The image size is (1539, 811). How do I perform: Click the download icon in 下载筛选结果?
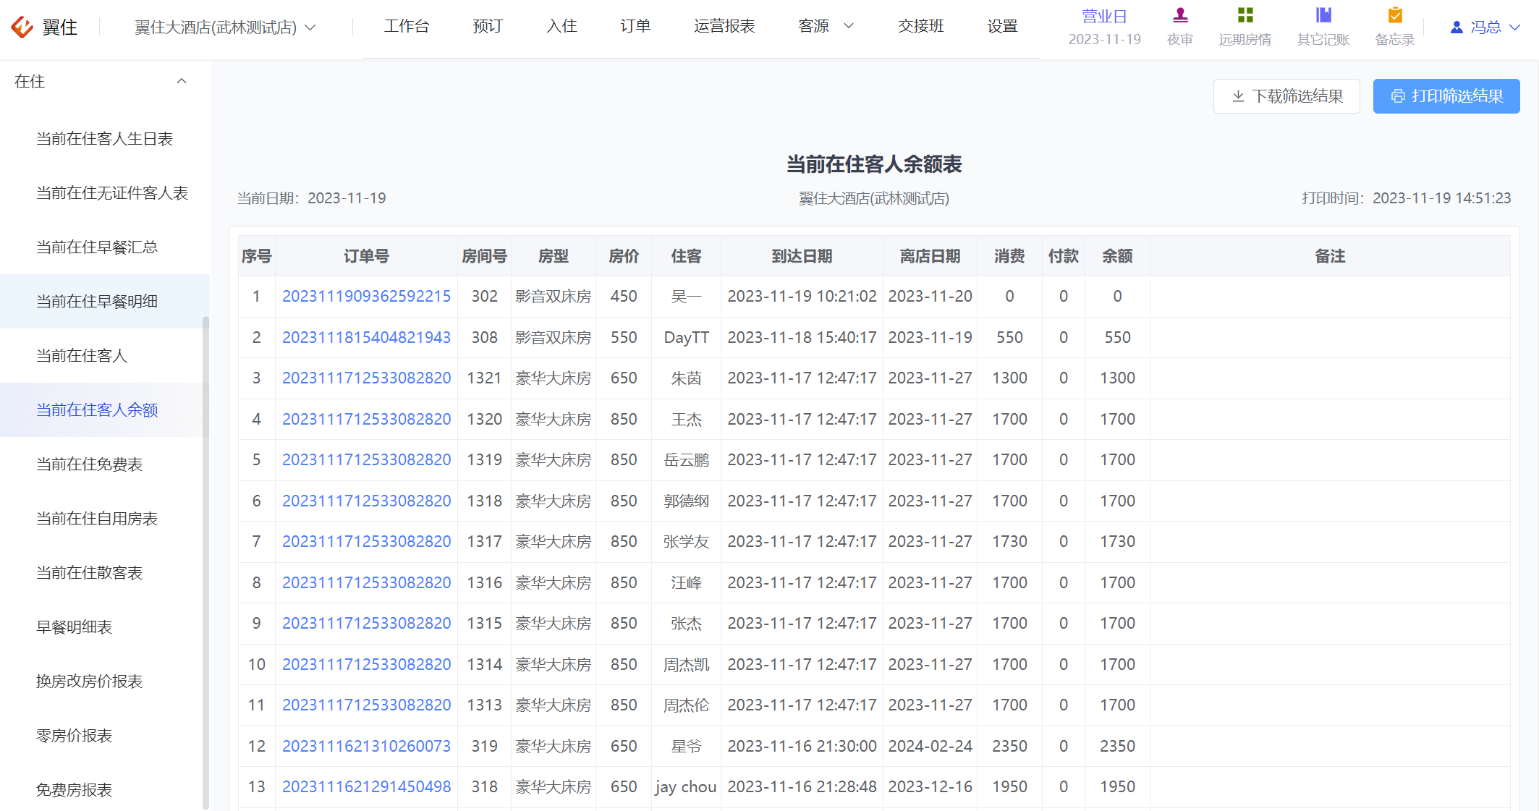(1238, 96)
